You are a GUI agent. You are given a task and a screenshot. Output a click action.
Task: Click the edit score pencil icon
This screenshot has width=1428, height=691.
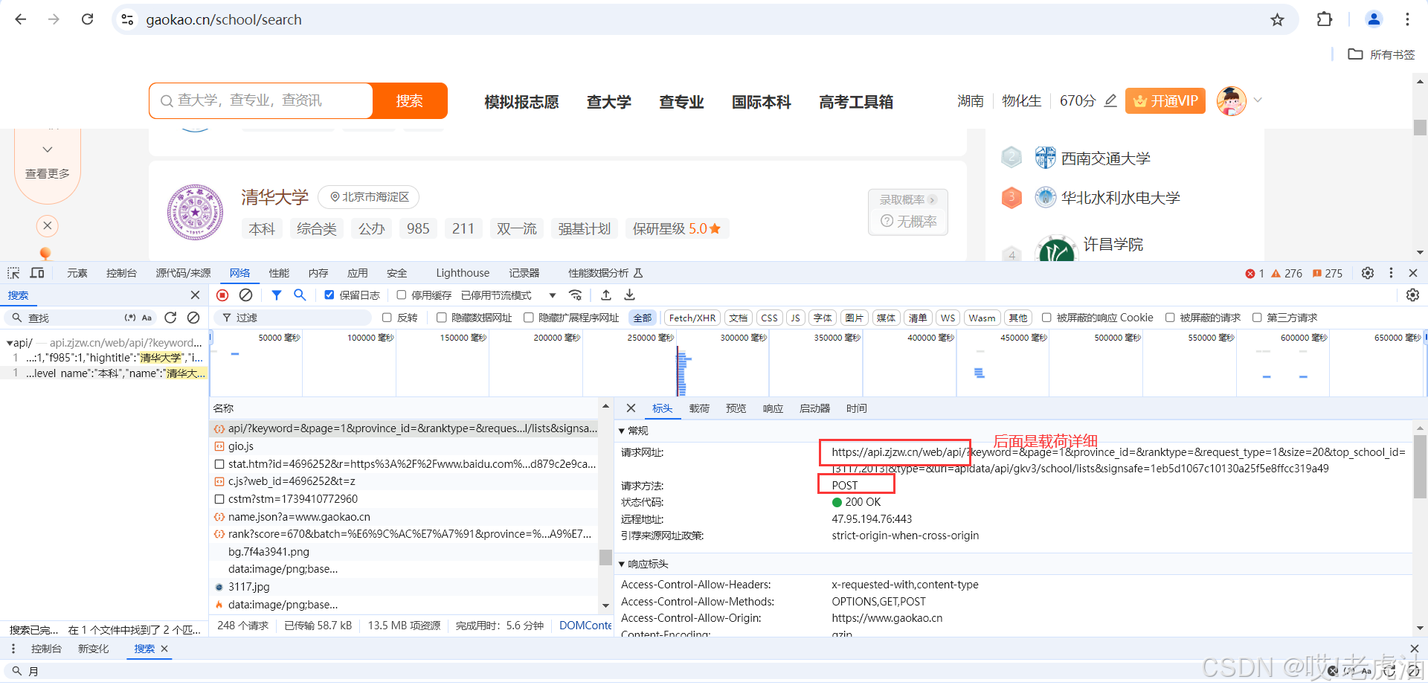(x=1110, y=100)
